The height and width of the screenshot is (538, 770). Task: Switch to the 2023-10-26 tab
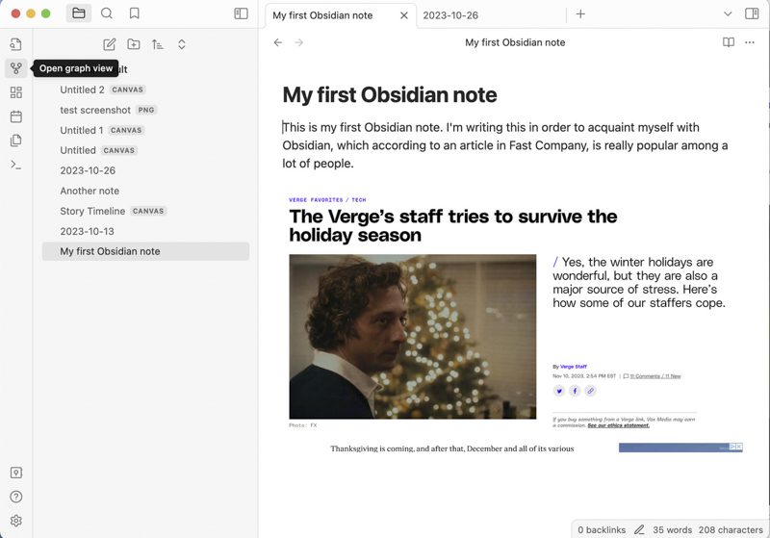[x=450, y=15]
